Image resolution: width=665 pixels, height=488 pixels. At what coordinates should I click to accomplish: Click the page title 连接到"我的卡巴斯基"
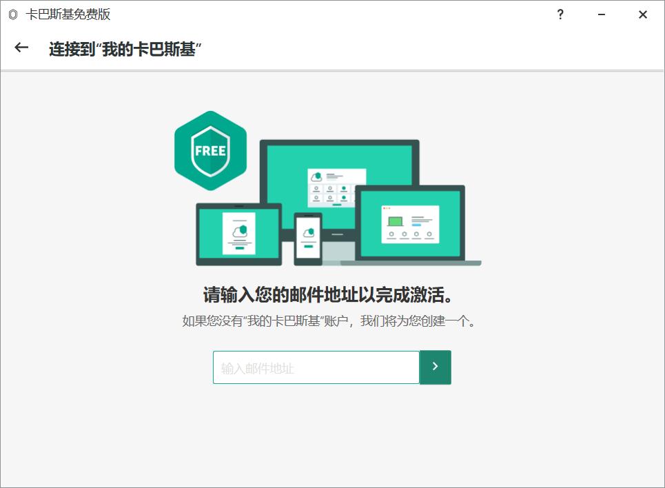click(125, 49)
